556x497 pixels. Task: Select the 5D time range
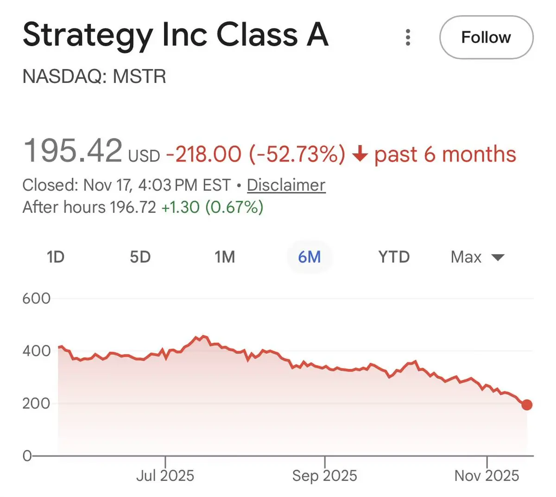[140, 257]
